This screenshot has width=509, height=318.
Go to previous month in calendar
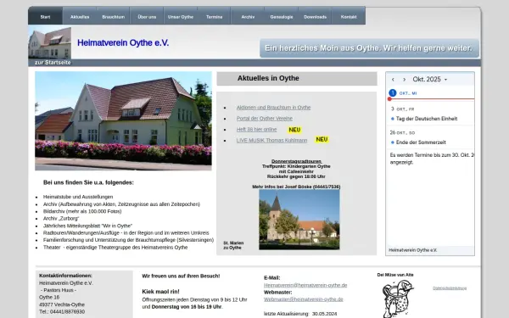tap(393, 80)
